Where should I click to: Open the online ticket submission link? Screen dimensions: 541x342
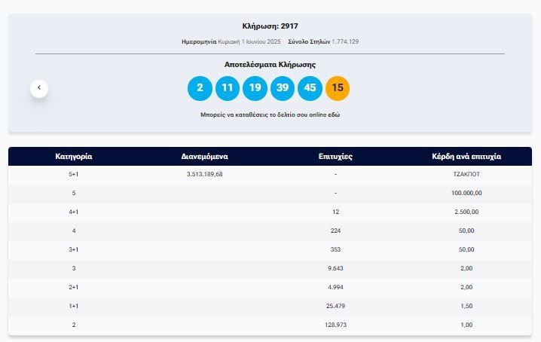pos(270,115)
